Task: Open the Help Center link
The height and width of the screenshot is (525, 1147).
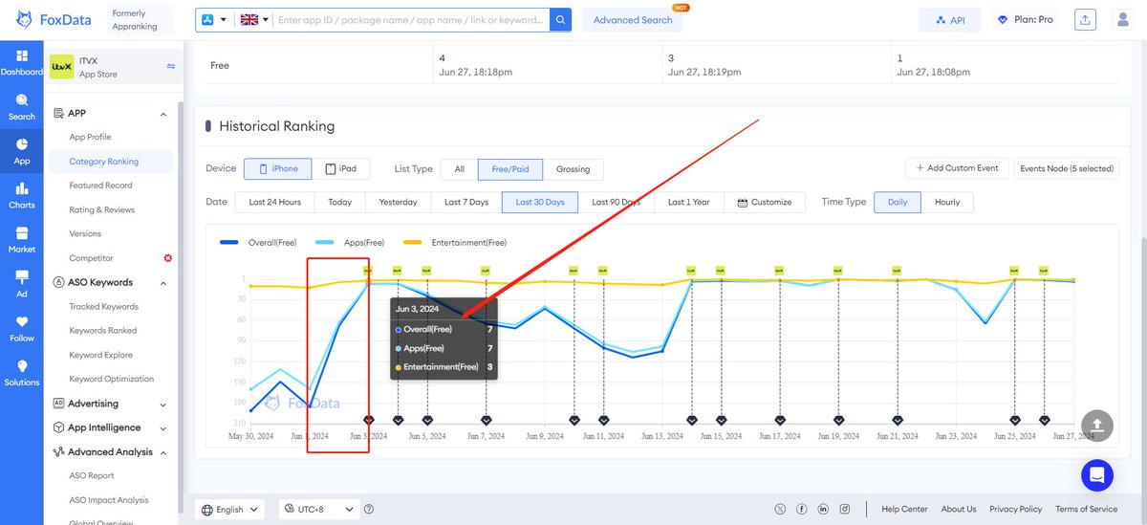Action: (904, 510)
